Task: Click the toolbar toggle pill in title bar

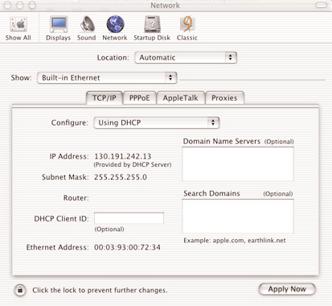Action: coord(321,5)
